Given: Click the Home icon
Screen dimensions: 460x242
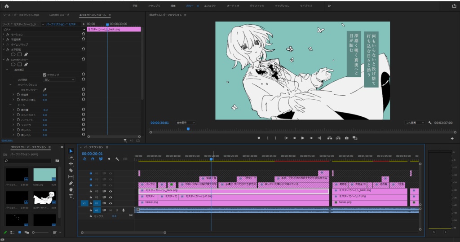Looking at the screenshot, I should point(7,6).
